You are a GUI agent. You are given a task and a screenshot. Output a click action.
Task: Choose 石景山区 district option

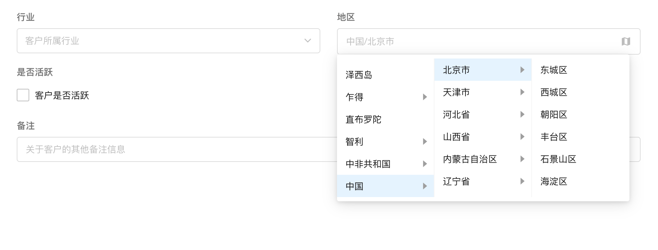(558, 159)
